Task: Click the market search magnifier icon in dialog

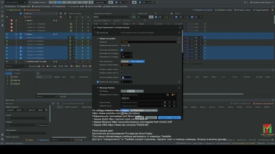Action: (168, 95)
